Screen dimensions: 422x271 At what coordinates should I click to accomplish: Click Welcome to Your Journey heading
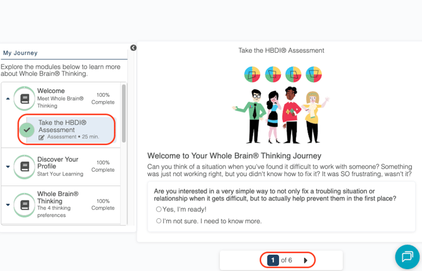coord(234,156)
